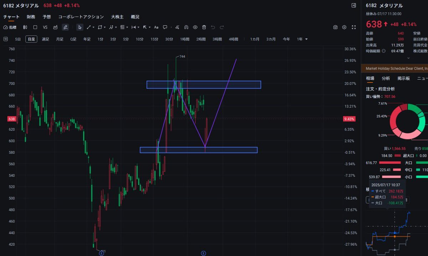The image size is (428, 256).
Task: Select the rectangle shape tool
Action: click(100, 27)
